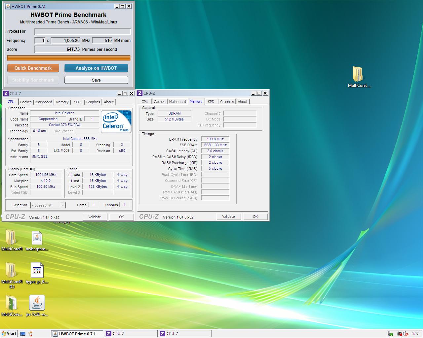Click Validate in right CPU-Z window
The height and width of the screenshot is (338, 423).
(x=228, y=217)
